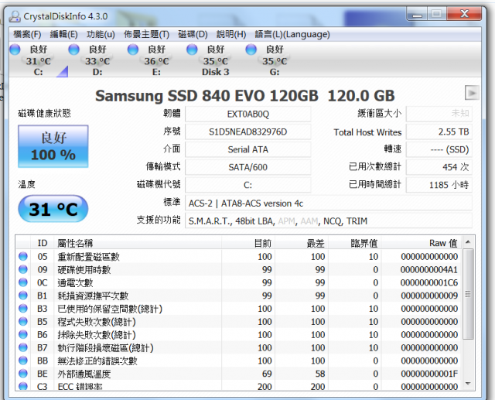Click status orb of attribute BE row

tap(23, 374)
